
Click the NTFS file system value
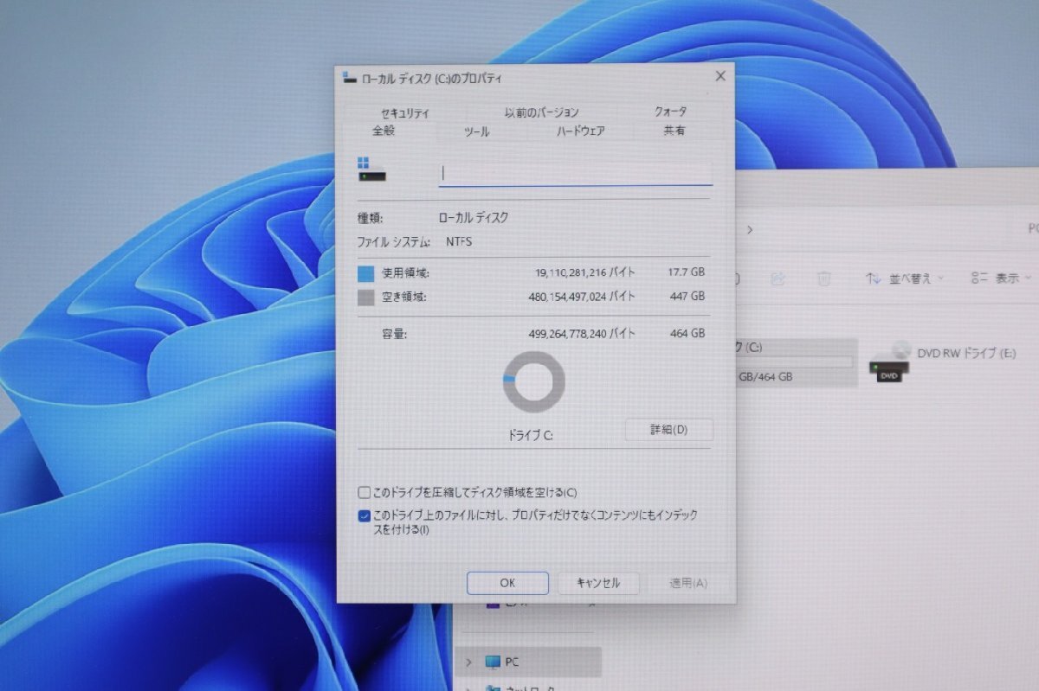coord(459,242)
